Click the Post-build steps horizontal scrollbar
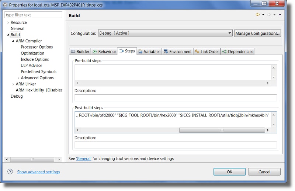The image size is (295, 191). tap(221, 130)
